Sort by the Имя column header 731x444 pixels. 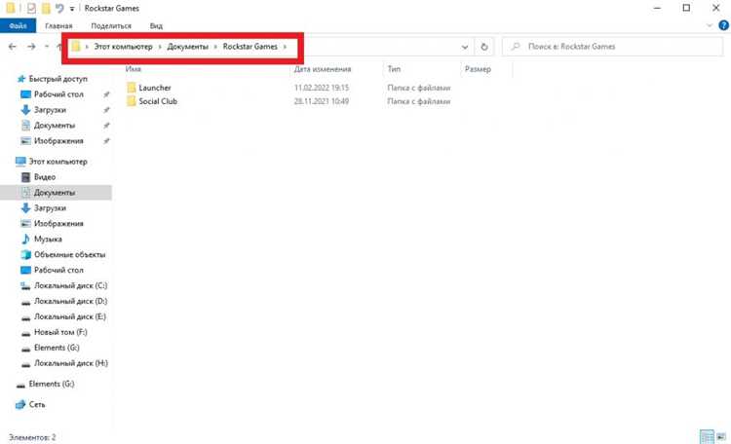(134, 69)
